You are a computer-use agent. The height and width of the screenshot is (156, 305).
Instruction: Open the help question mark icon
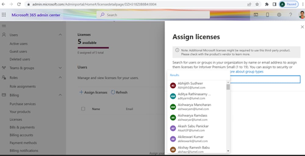pyautogui.click(x=291, y=15)
